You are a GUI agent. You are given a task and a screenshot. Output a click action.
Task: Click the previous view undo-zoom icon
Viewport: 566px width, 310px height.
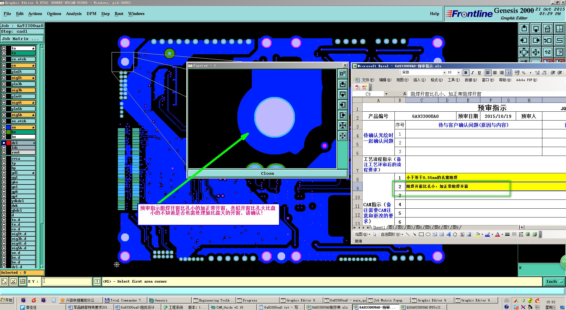[548, 40]
